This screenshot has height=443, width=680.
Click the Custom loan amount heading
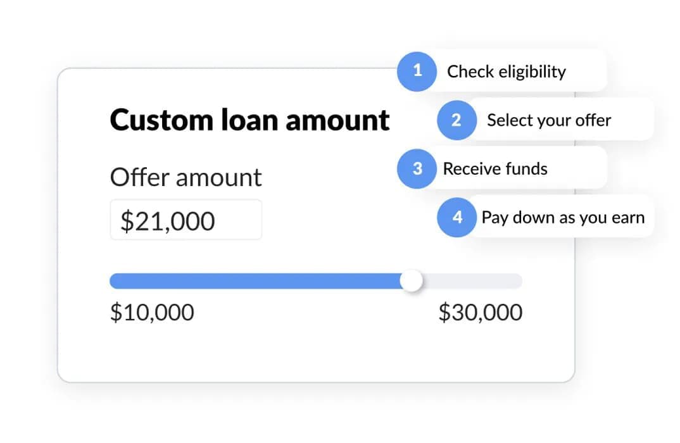coord(249,120)
